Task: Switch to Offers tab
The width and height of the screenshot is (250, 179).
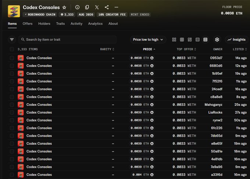Action: pyautogui.click(x=28, y=24)
